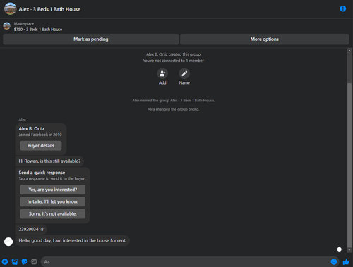Send quick reply "In talks. I'll let you know."
This screenshot has width=353, height=267.
tap(53, 201)
